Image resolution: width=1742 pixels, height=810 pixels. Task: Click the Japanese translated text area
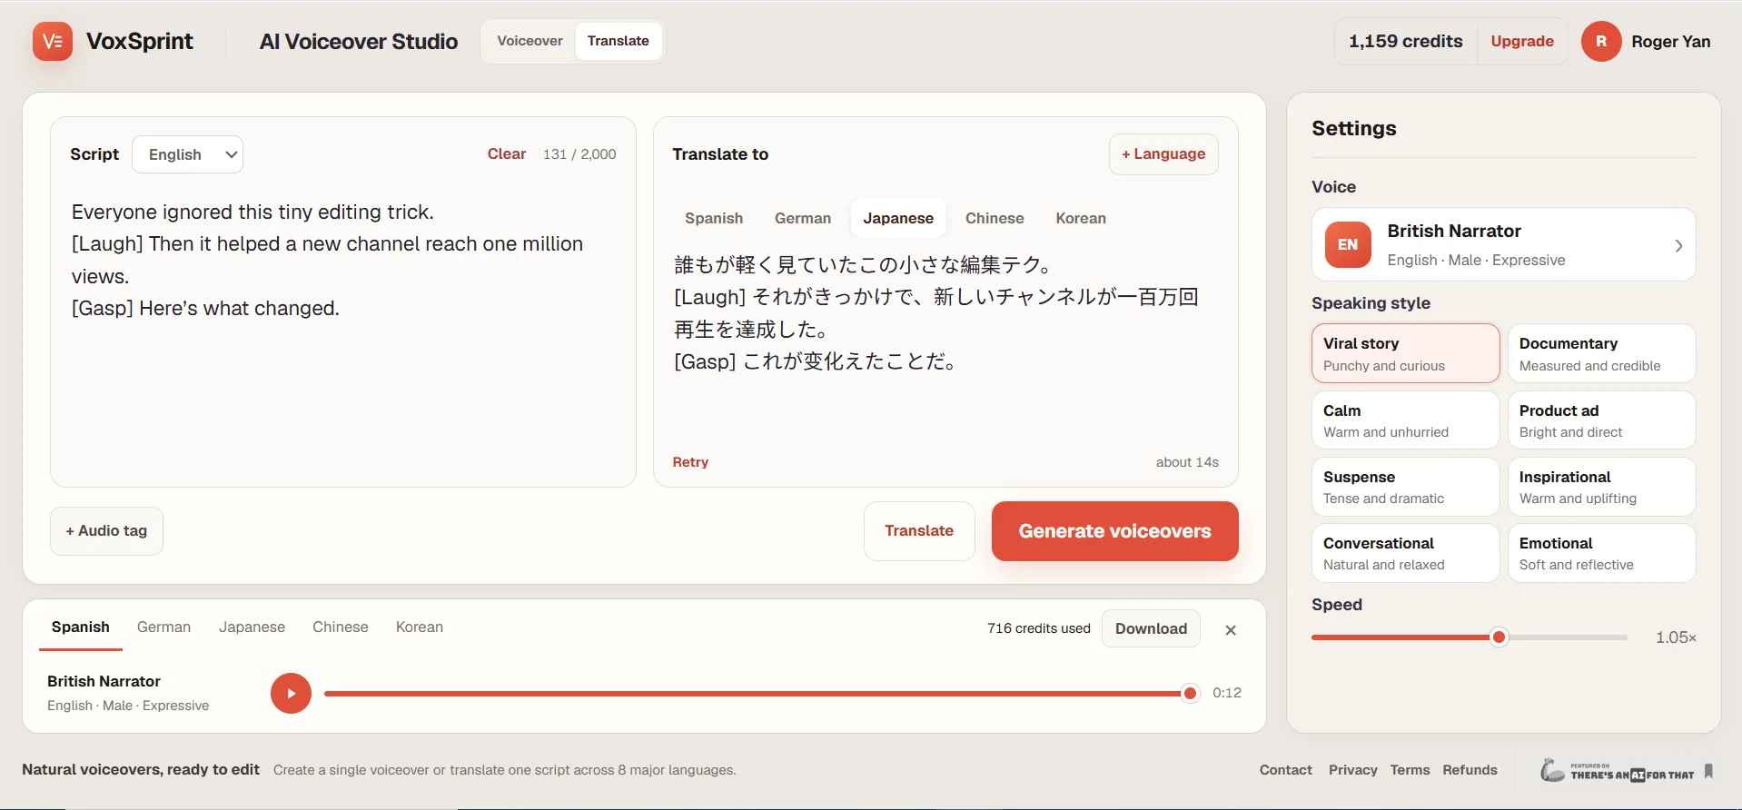(945, 345)
